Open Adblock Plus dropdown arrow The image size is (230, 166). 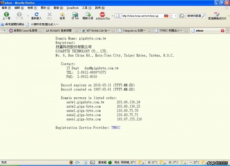(x=112, y=16)
